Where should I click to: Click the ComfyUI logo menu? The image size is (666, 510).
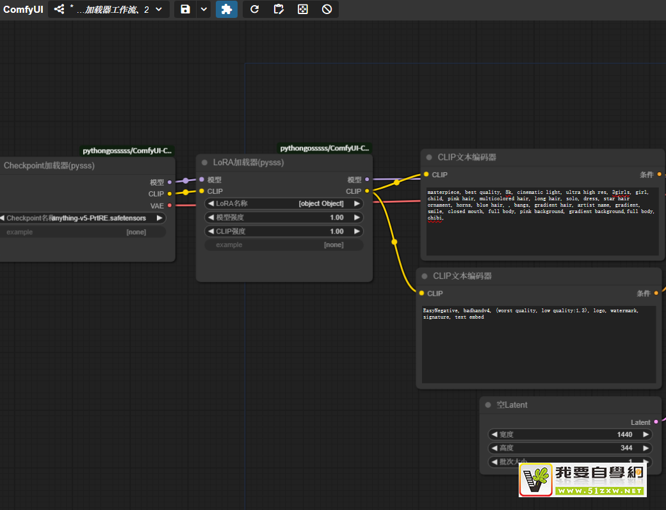(x=23, y=9)
